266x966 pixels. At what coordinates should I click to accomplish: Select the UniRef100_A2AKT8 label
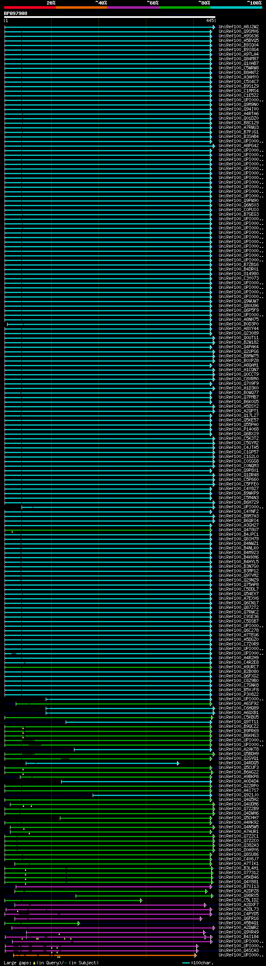tap(239, 749)
